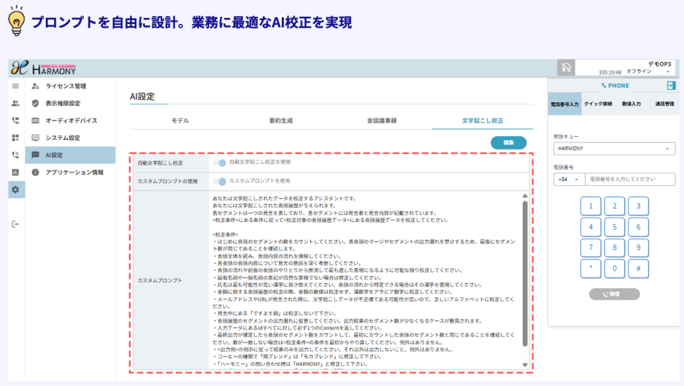
Task: Click the settings gear icon in the sidebar
Action: 15,189
